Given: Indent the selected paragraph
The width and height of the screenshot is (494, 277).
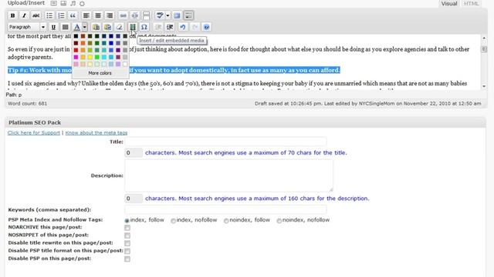Looking at the screenshot, I should [x=170, y=27].
